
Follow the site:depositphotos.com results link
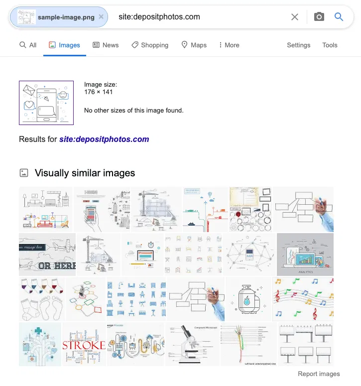tap(104, 139)
